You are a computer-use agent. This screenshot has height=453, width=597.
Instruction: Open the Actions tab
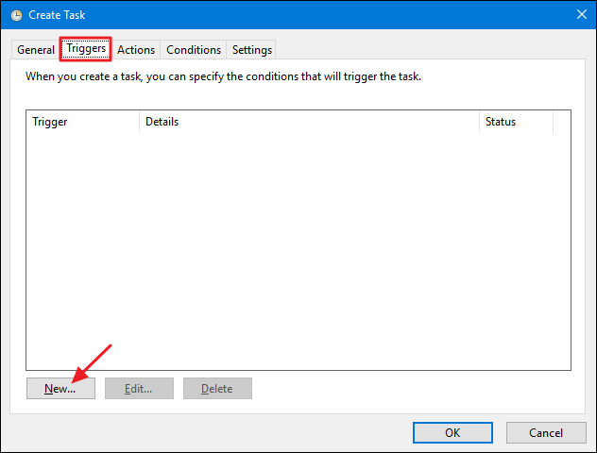tap(136, 50)
